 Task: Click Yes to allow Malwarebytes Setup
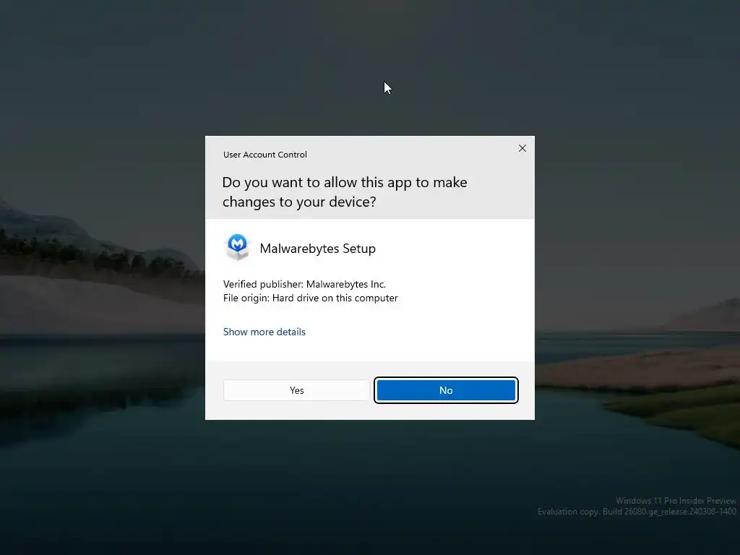296,390
